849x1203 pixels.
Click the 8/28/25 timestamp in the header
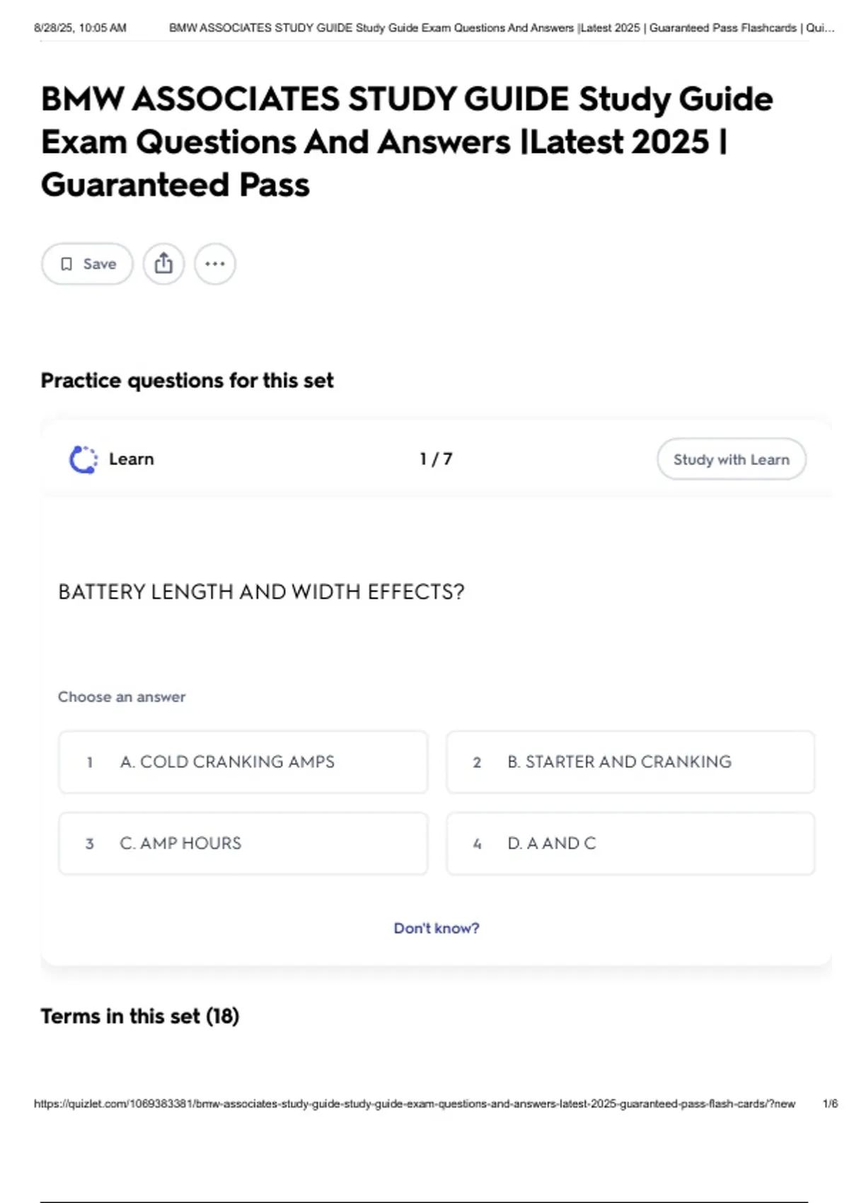[x=80, y=28]
